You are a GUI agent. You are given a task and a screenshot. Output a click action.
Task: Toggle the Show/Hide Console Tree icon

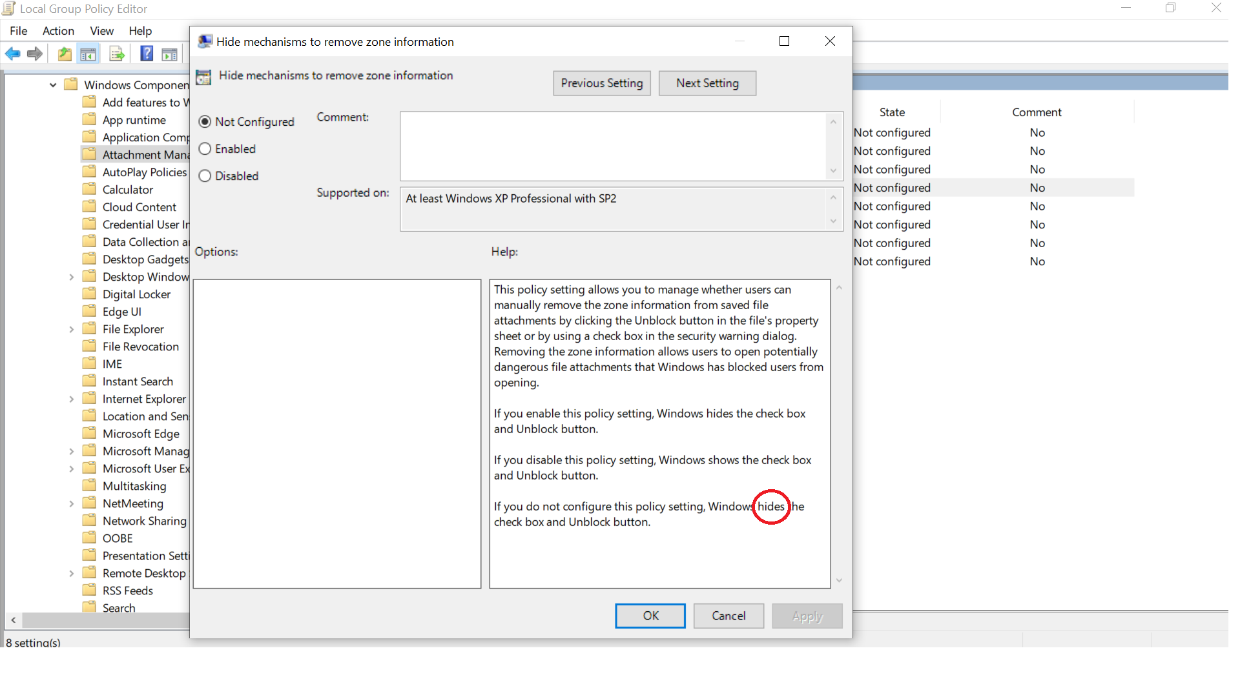(x=88, y=54)
